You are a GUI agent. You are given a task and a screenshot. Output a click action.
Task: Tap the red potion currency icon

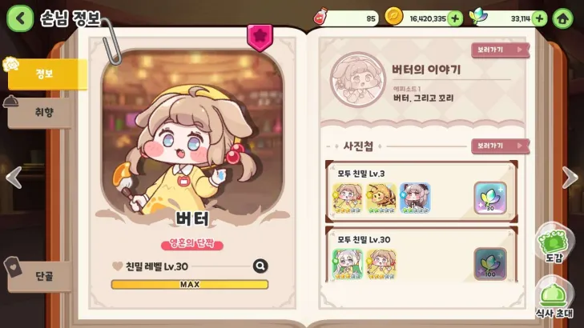[x=320, y=17]
